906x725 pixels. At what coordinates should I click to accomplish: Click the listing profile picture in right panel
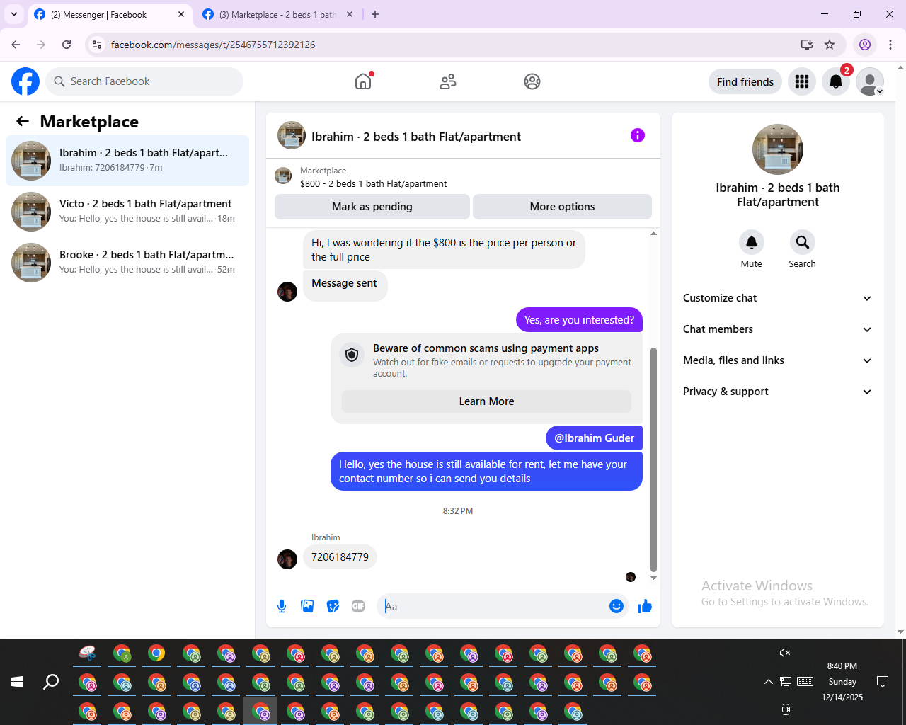(x=778, y=149)
